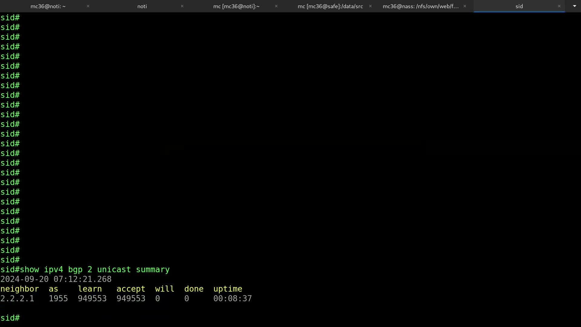The height and width of the screenshot is (327, 581).
Task: Click the 'will' column header
Action: click(165, 289)
